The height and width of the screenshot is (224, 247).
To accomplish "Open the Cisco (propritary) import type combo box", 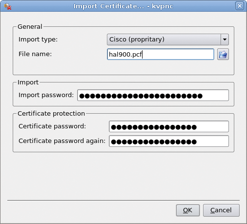I will coord(168,40).
